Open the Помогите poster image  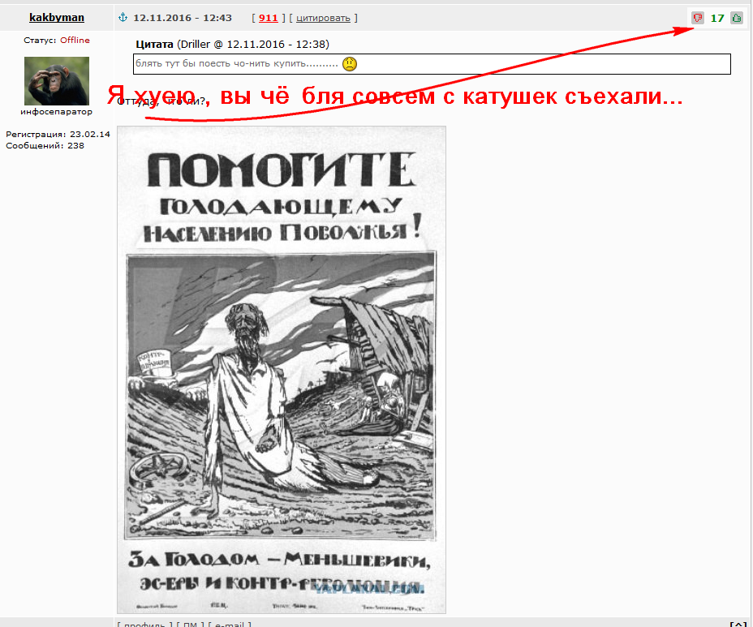(x=282, y=370)
